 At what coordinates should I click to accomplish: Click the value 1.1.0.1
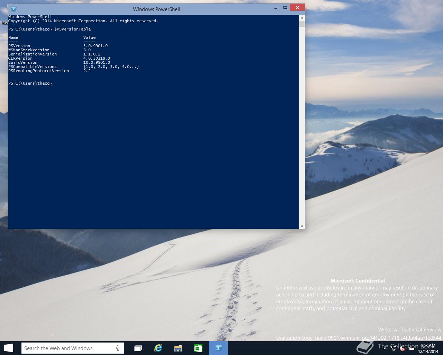click(x=92, y=54)
